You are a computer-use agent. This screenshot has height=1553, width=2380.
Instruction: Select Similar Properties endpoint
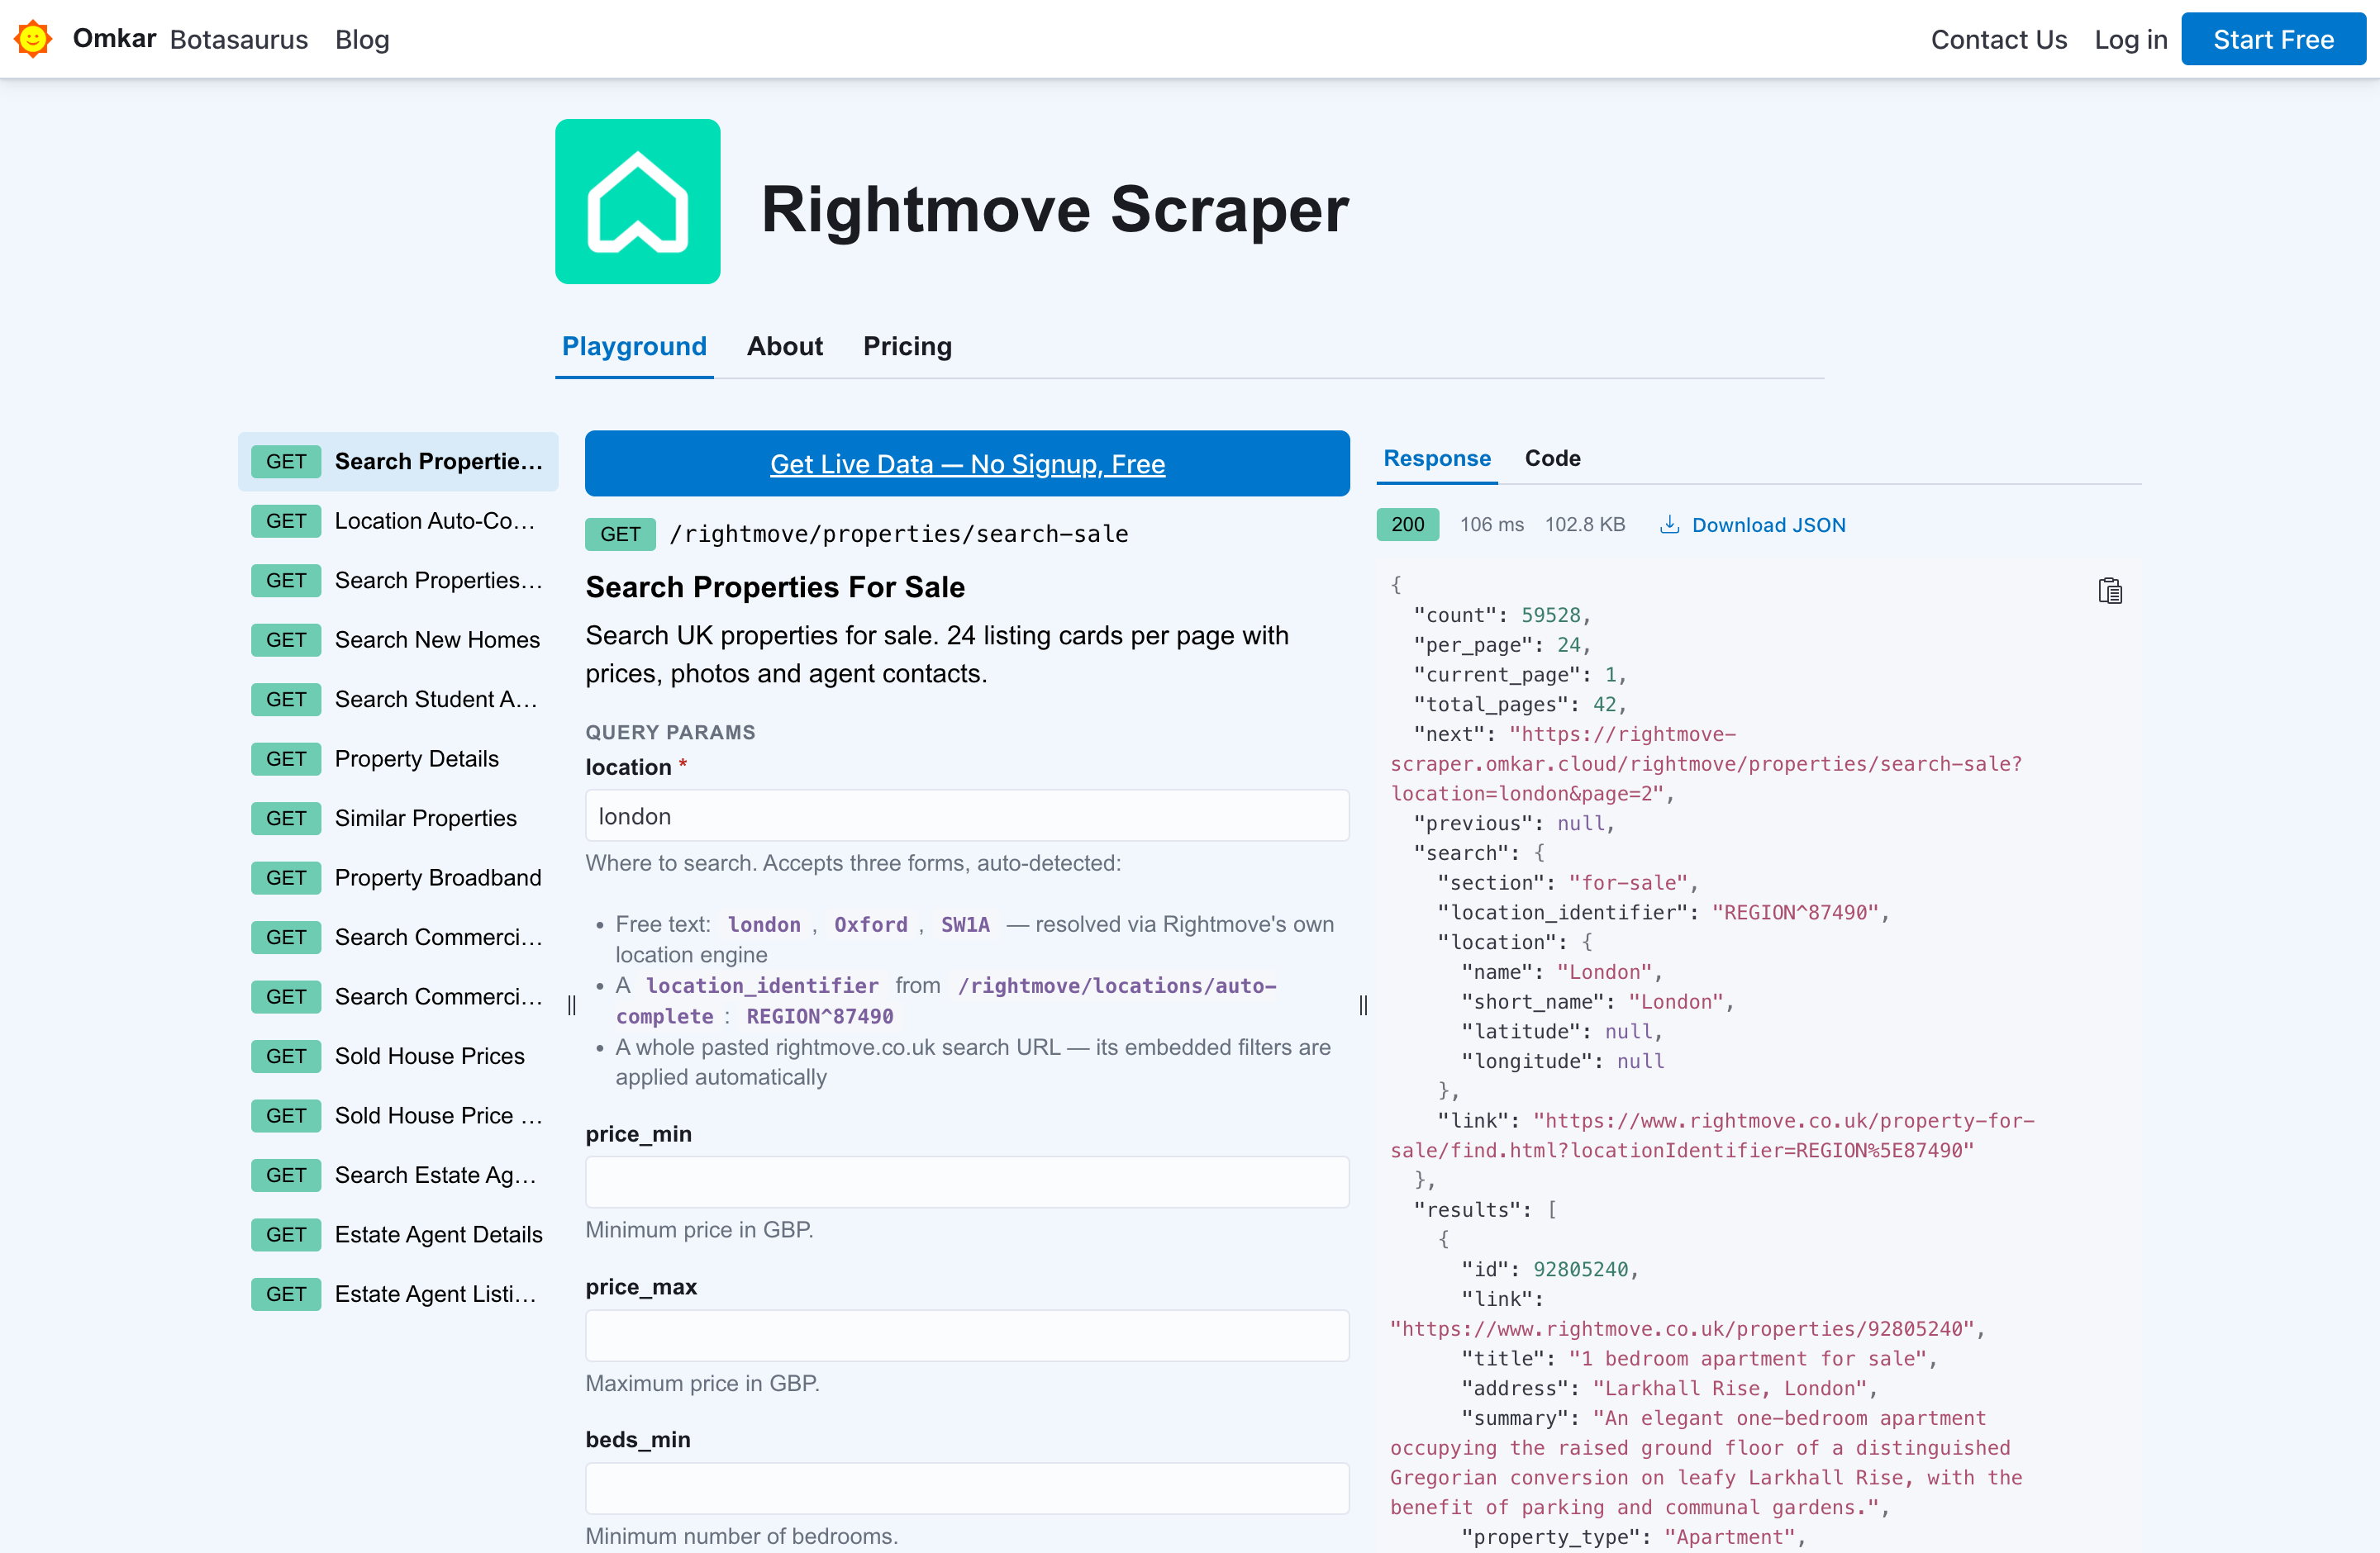point(397,818)
